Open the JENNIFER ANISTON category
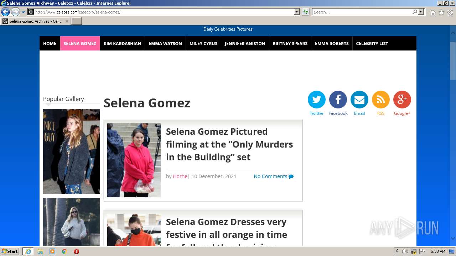This screenshot has width=456, height=256. (245, 43)
